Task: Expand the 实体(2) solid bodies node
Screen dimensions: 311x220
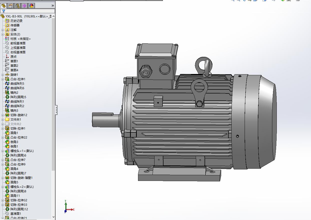Action: click(3, 34)
